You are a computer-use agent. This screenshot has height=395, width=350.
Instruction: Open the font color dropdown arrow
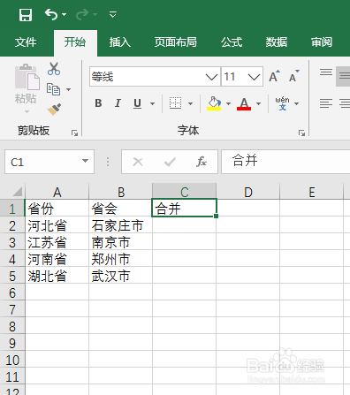pyautogui.click(x=258, y=103)
